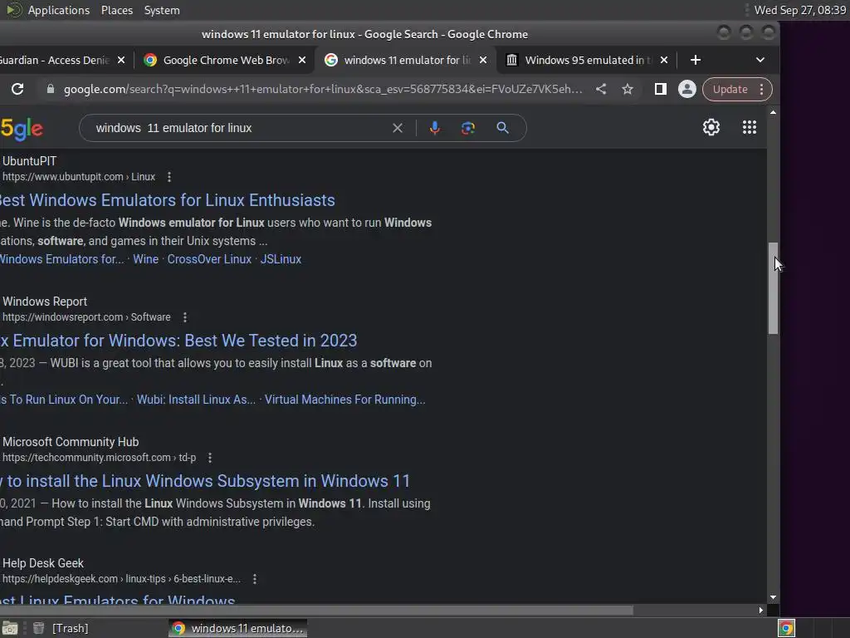Clear the search box with the X
The image size is (850, 638).
click(398, 128)
